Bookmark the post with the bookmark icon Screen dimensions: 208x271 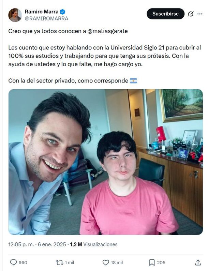tap(152, 262)
